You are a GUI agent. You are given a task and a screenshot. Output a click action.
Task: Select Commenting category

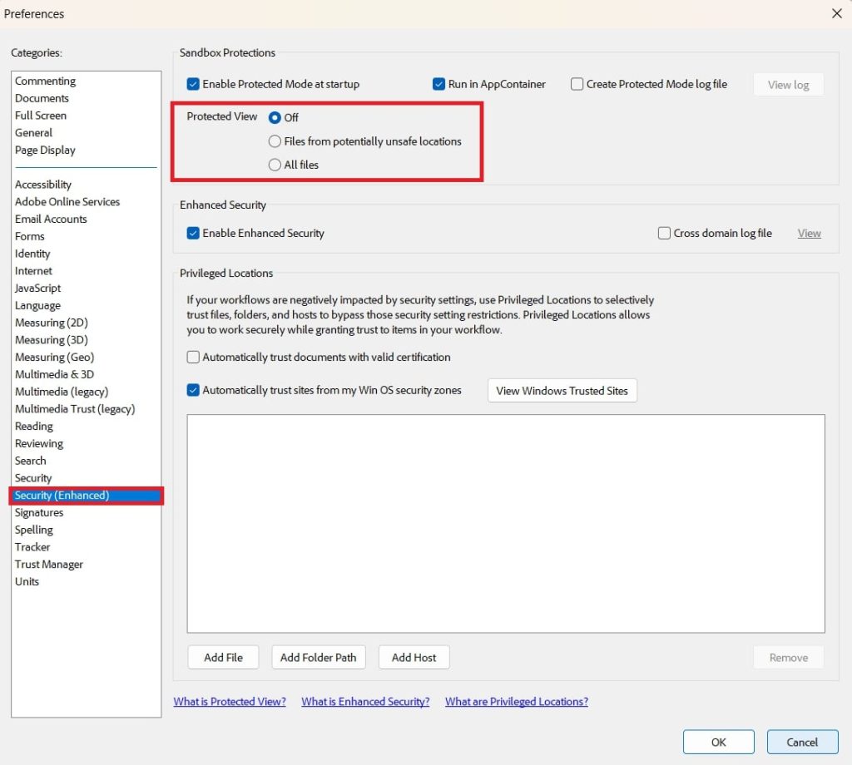coord(46,81)
